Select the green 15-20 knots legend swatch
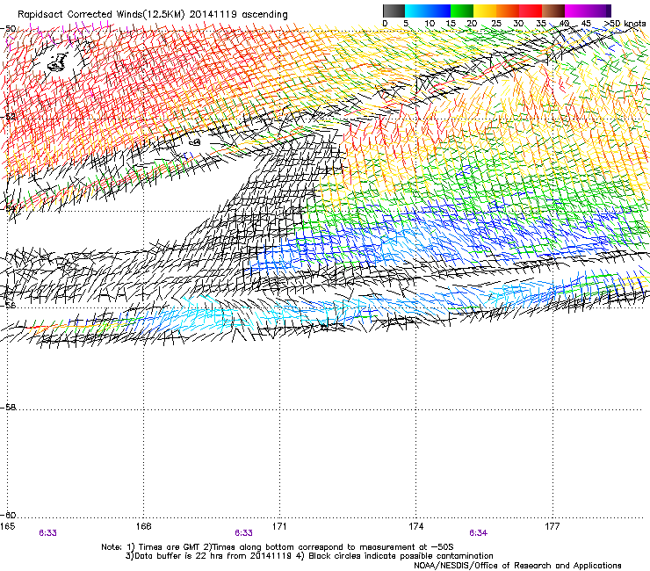 click(462, 11)
